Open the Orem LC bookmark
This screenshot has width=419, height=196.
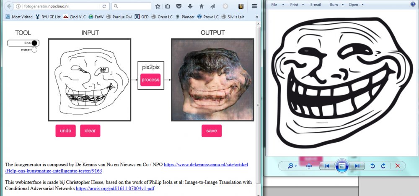(162, 17)
